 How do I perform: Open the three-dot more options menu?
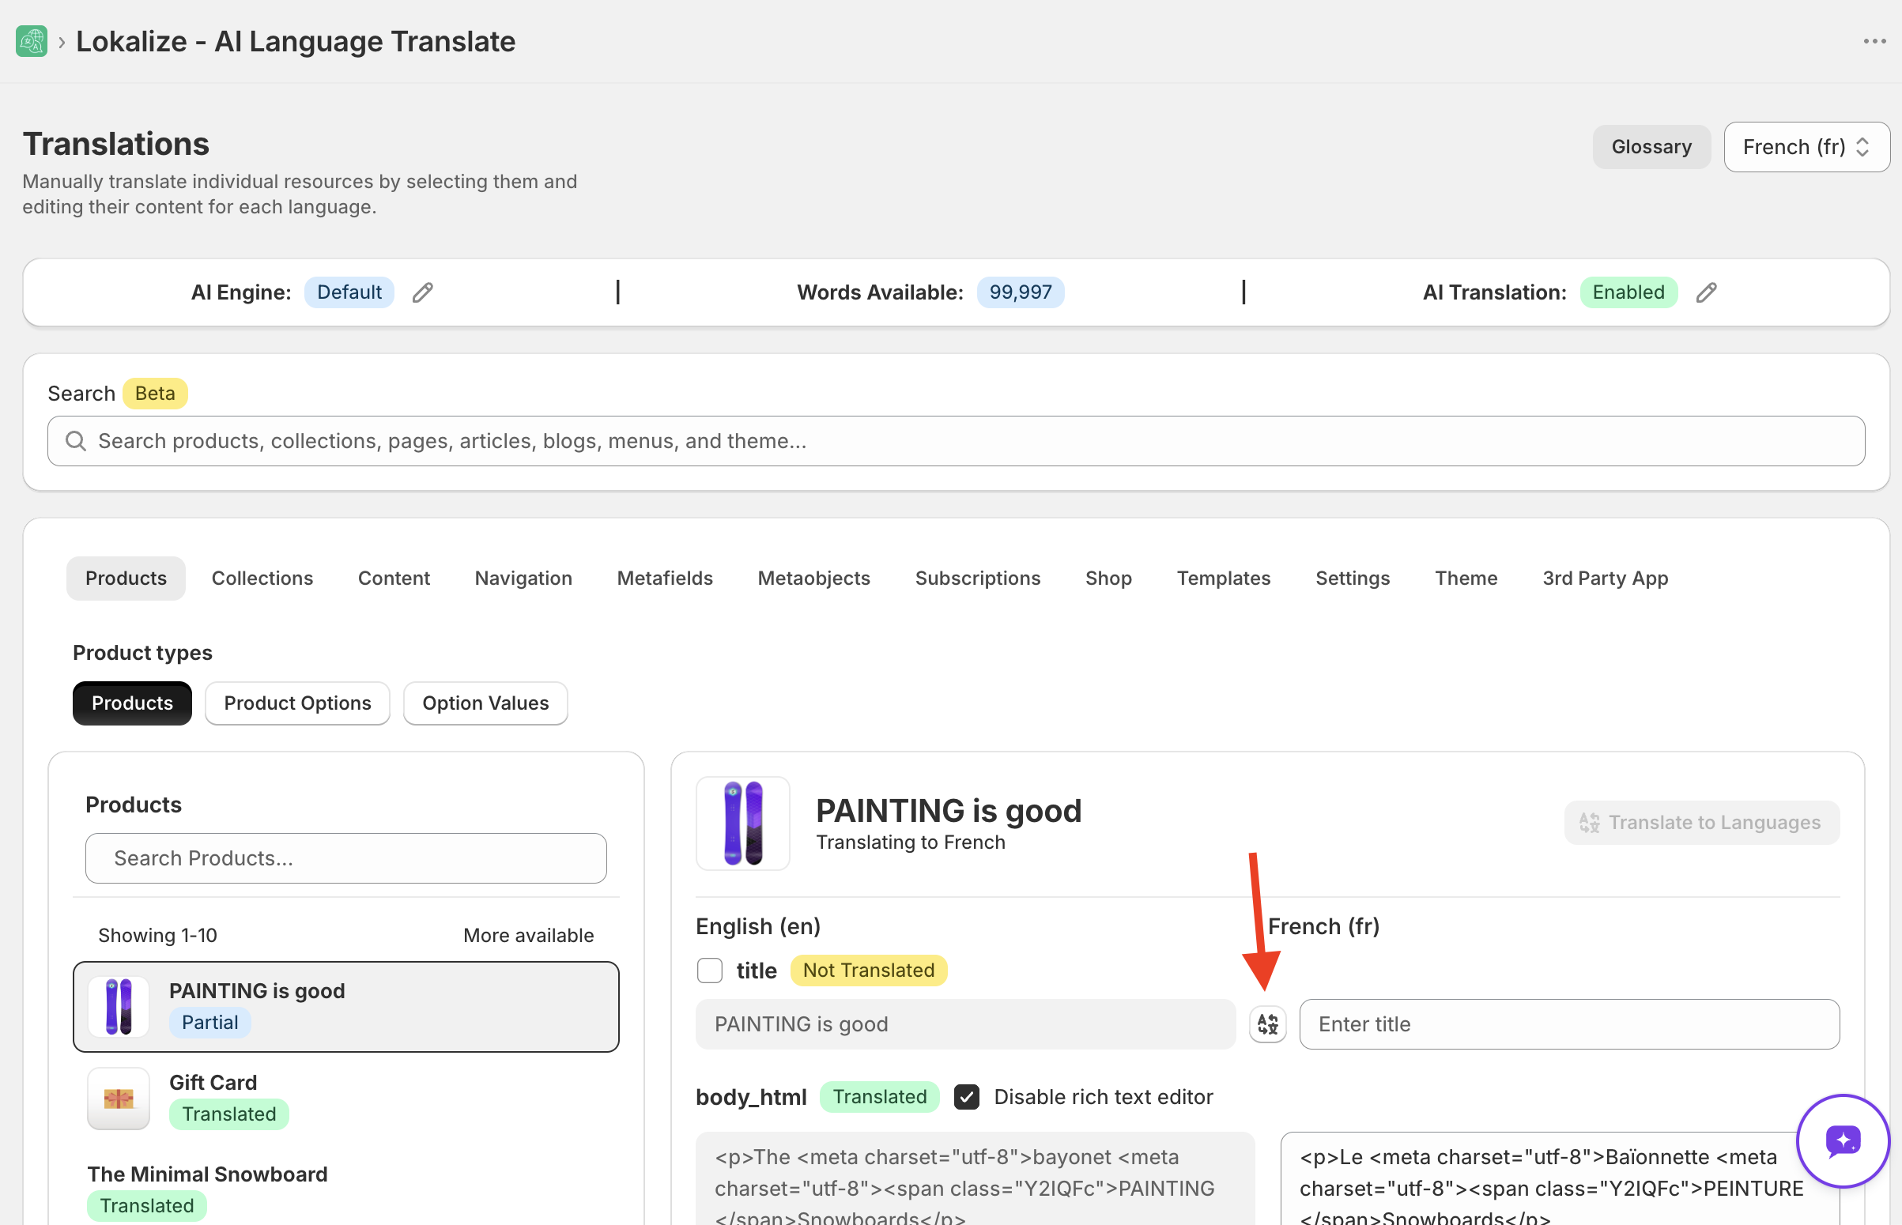pyautogui.click(x=1874, y=41)
